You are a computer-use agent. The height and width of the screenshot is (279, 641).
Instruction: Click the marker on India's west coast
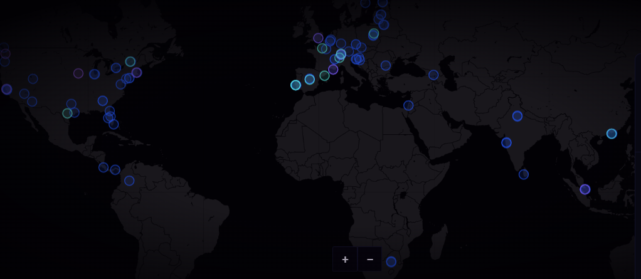(x=507, y=142)
